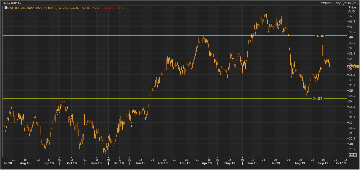This screenshot has width=360, height=170.
Task: Click the price axis label '30.5'
Action: 352,138
